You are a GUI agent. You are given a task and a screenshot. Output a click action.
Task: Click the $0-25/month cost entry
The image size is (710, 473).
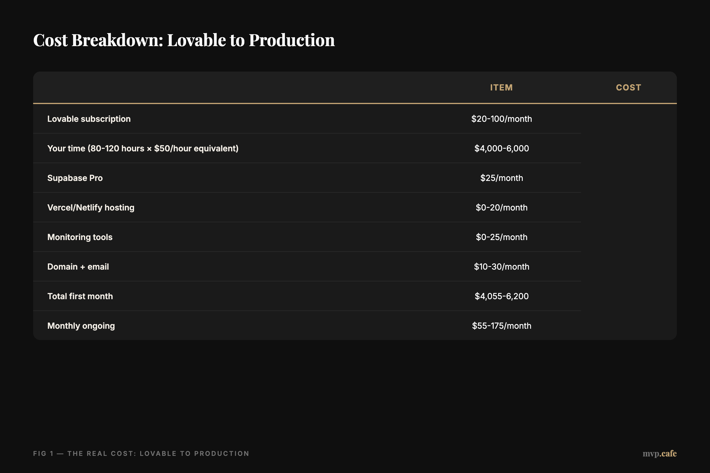tap(501, 237)
